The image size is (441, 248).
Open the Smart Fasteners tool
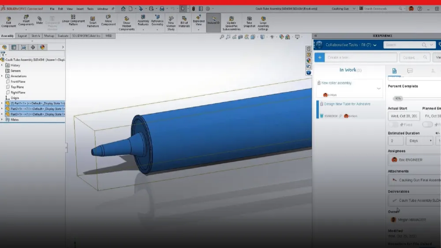point(93,21)
